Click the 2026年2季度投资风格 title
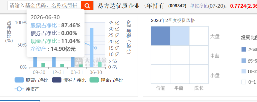This screenshot has height=102, width=257. coord(173,20)
